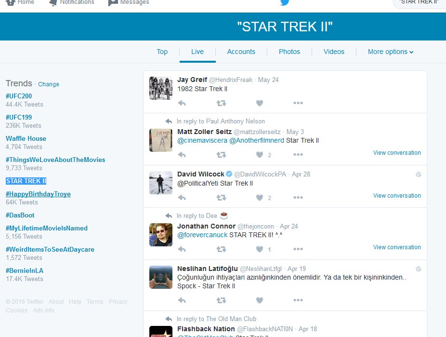Click the globe icon on Neslihan Latifoğlu's tweet
The width and height of the screenshot is (446, 337).
click(x=419, y=269)
